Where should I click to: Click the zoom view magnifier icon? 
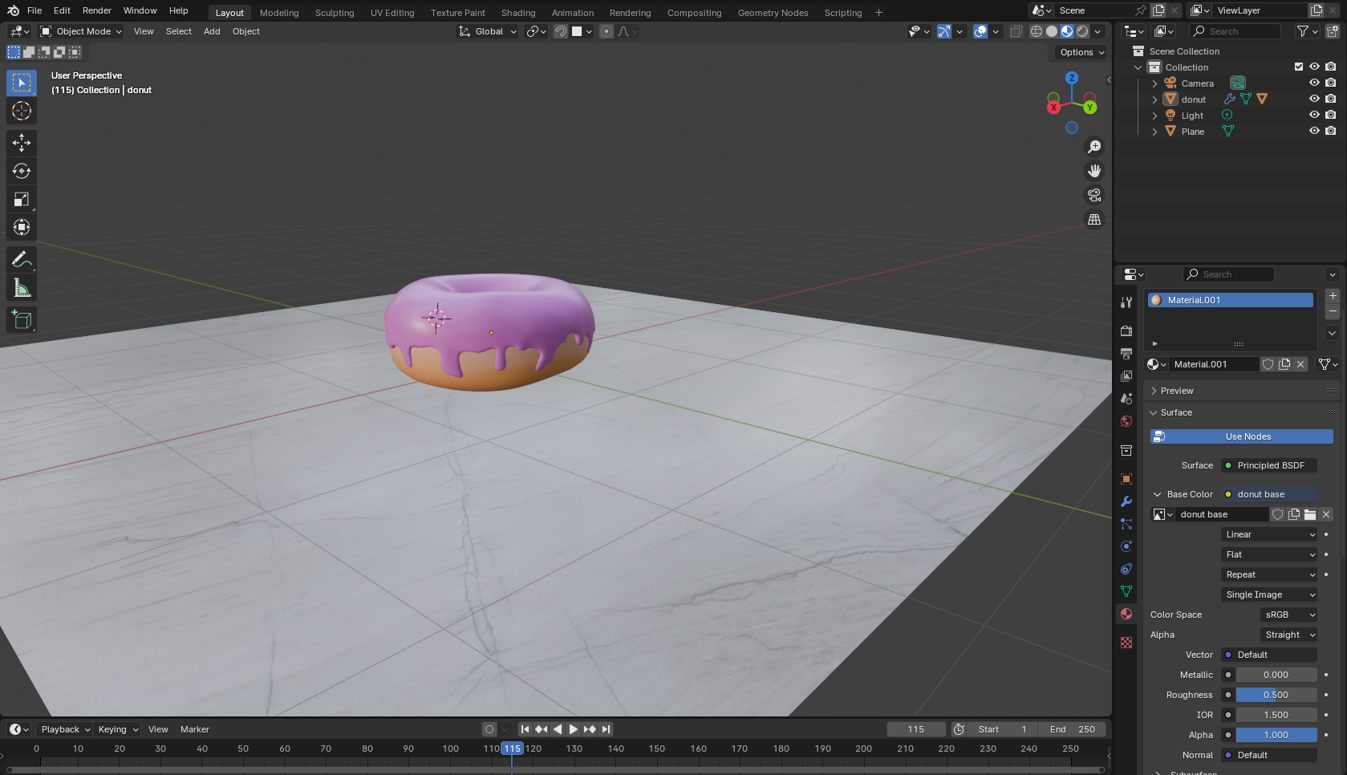[x=1094, y=147]
